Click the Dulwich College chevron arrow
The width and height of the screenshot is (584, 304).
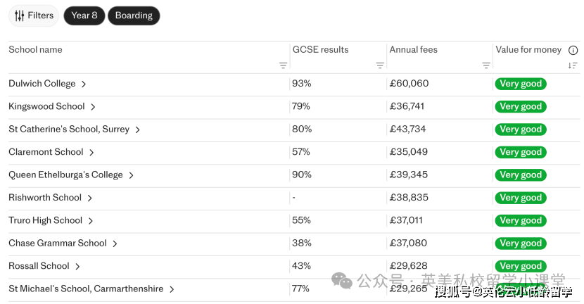(84, 84)
